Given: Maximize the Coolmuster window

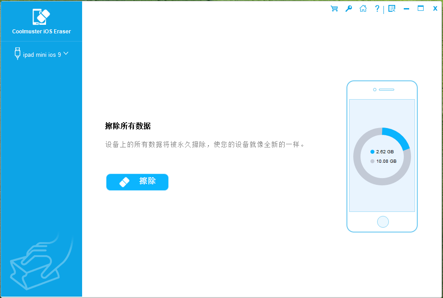Looking at the screenshot, I should coord(421,9).
